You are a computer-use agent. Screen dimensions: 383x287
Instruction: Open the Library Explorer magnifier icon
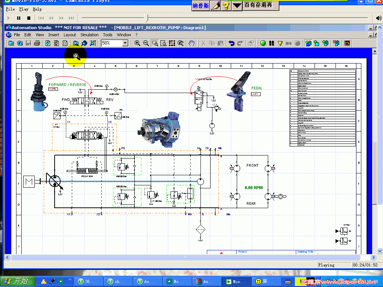tap(76, 43)
